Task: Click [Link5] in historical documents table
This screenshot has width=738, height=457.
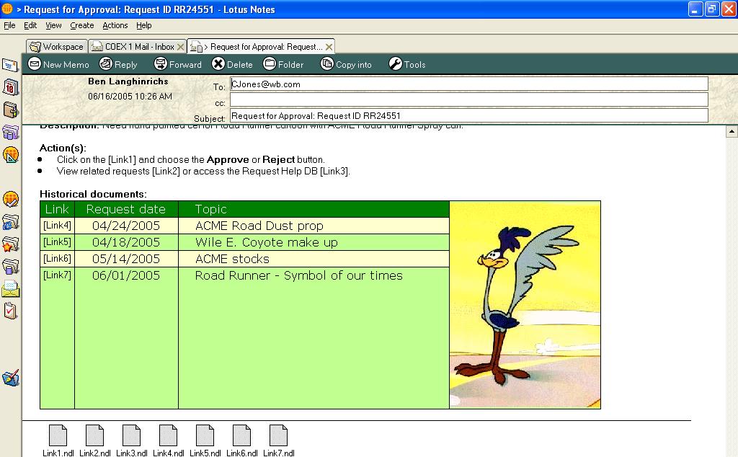Action: pos(57,242)
